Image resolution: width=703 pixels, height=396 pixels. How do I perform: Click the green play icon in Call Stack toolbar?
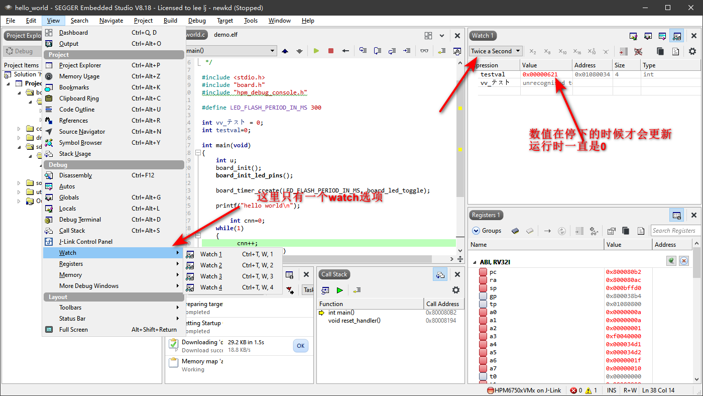pos(340,290)
